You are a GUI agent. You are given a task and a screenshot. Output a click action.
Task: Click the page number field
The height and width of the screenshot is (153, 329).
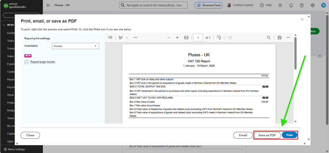click(x=198, y=38)
